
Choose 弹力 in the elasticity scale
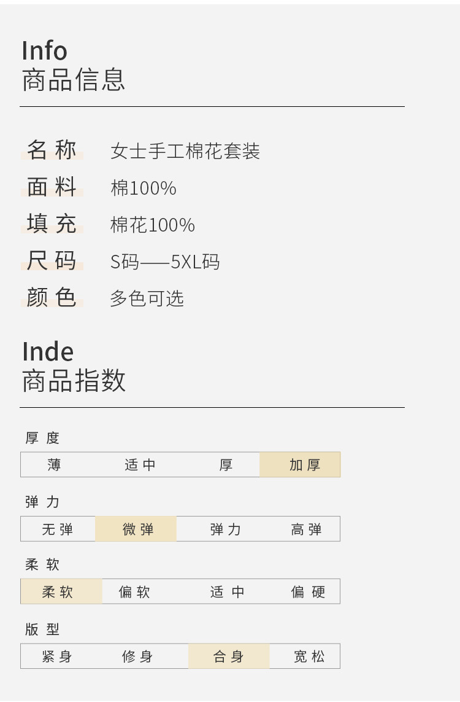coord(226,529)
